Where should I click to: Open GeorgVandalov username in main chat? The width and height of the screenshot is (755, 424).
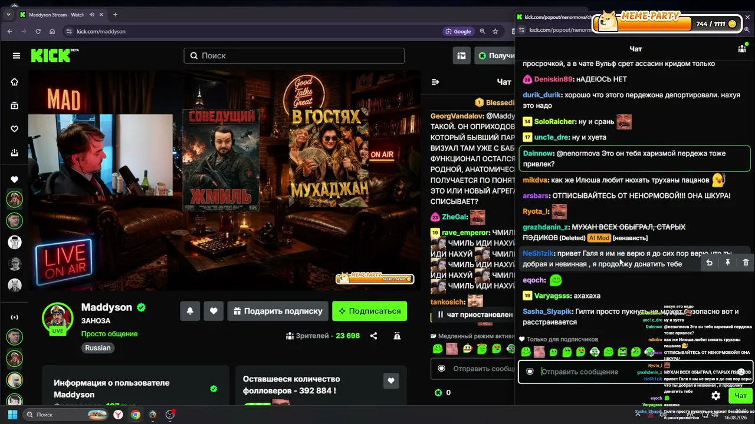point(457,116)
